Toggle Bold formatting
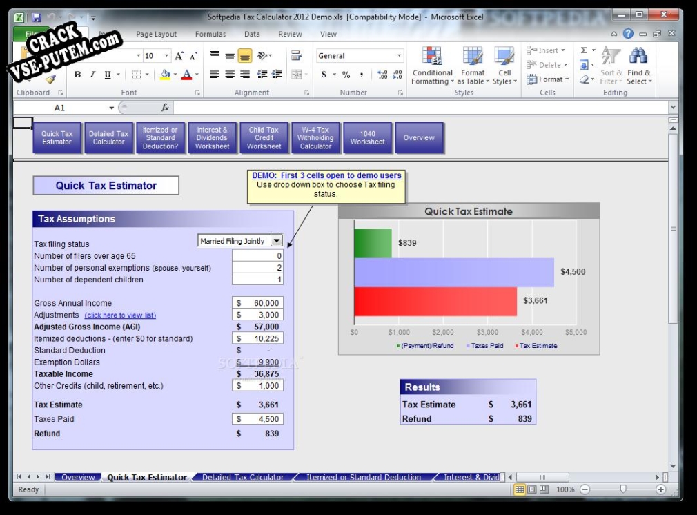This screenshot has width=697, height=515. pyautogui.click(x=77, y=75)
